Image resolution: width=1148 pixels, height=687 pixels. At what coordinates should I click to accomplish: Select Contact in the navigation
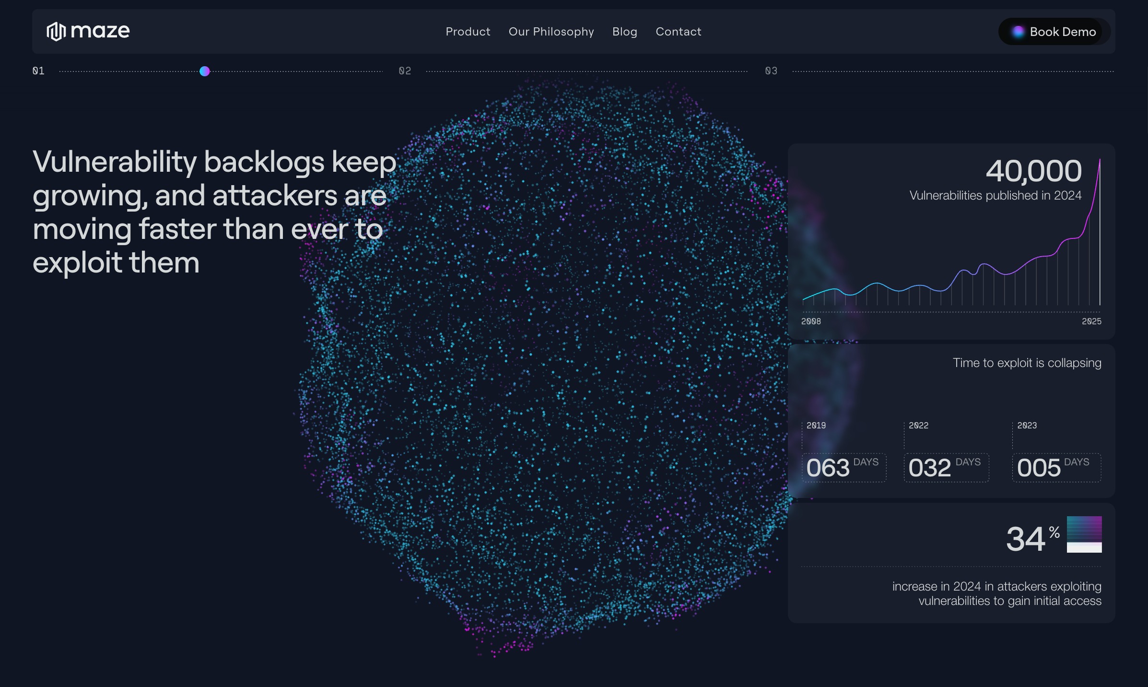(x=678, y=32)
